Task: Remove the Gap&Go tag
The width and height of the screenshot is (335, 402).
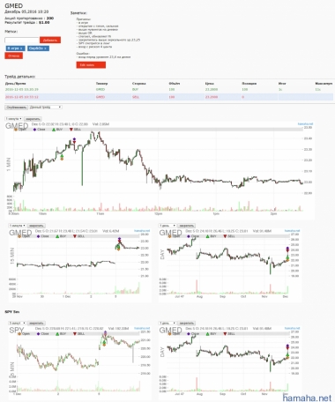Action: click(x=45, y=48)
